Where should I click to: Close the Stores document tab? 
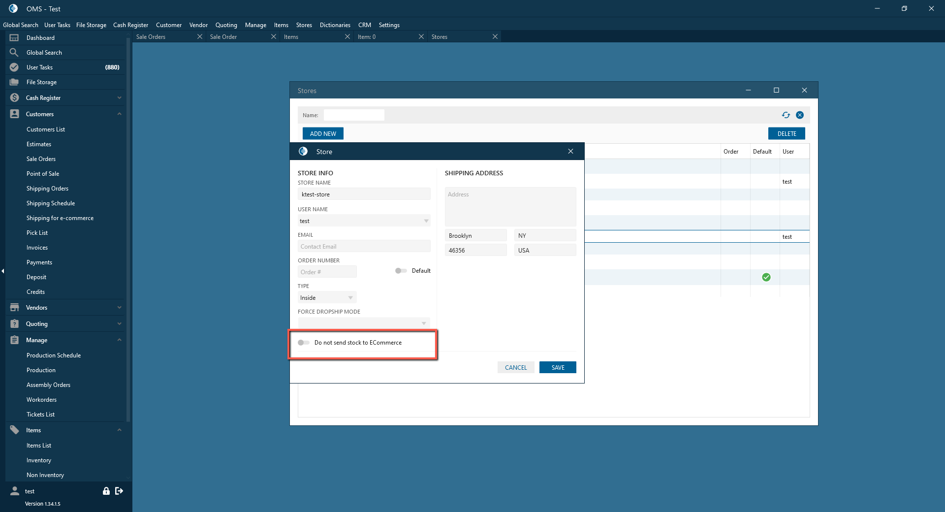coord(495,37)
